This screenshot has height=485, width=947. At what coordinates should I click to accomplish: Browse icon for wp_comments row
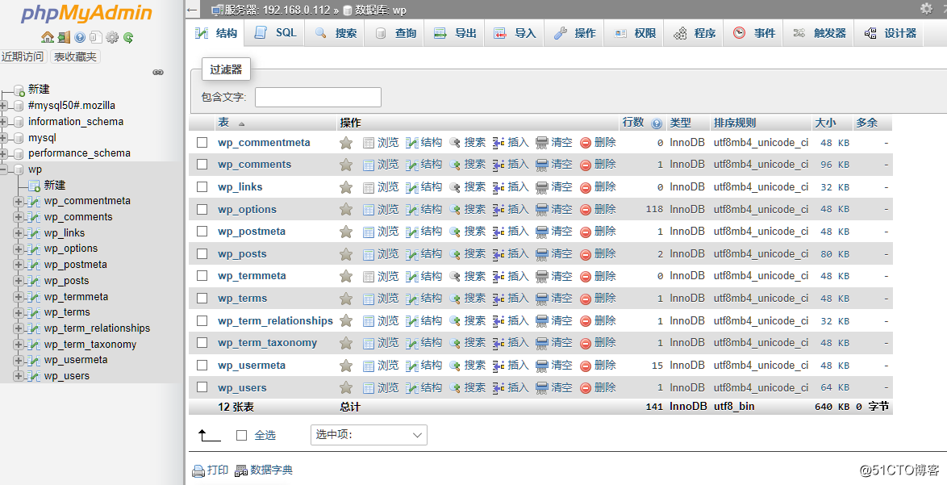coord(369,165)
